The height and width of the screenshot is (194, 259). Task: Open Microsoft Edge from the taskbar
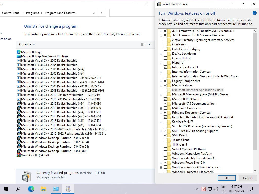click(x=31, y=189)
